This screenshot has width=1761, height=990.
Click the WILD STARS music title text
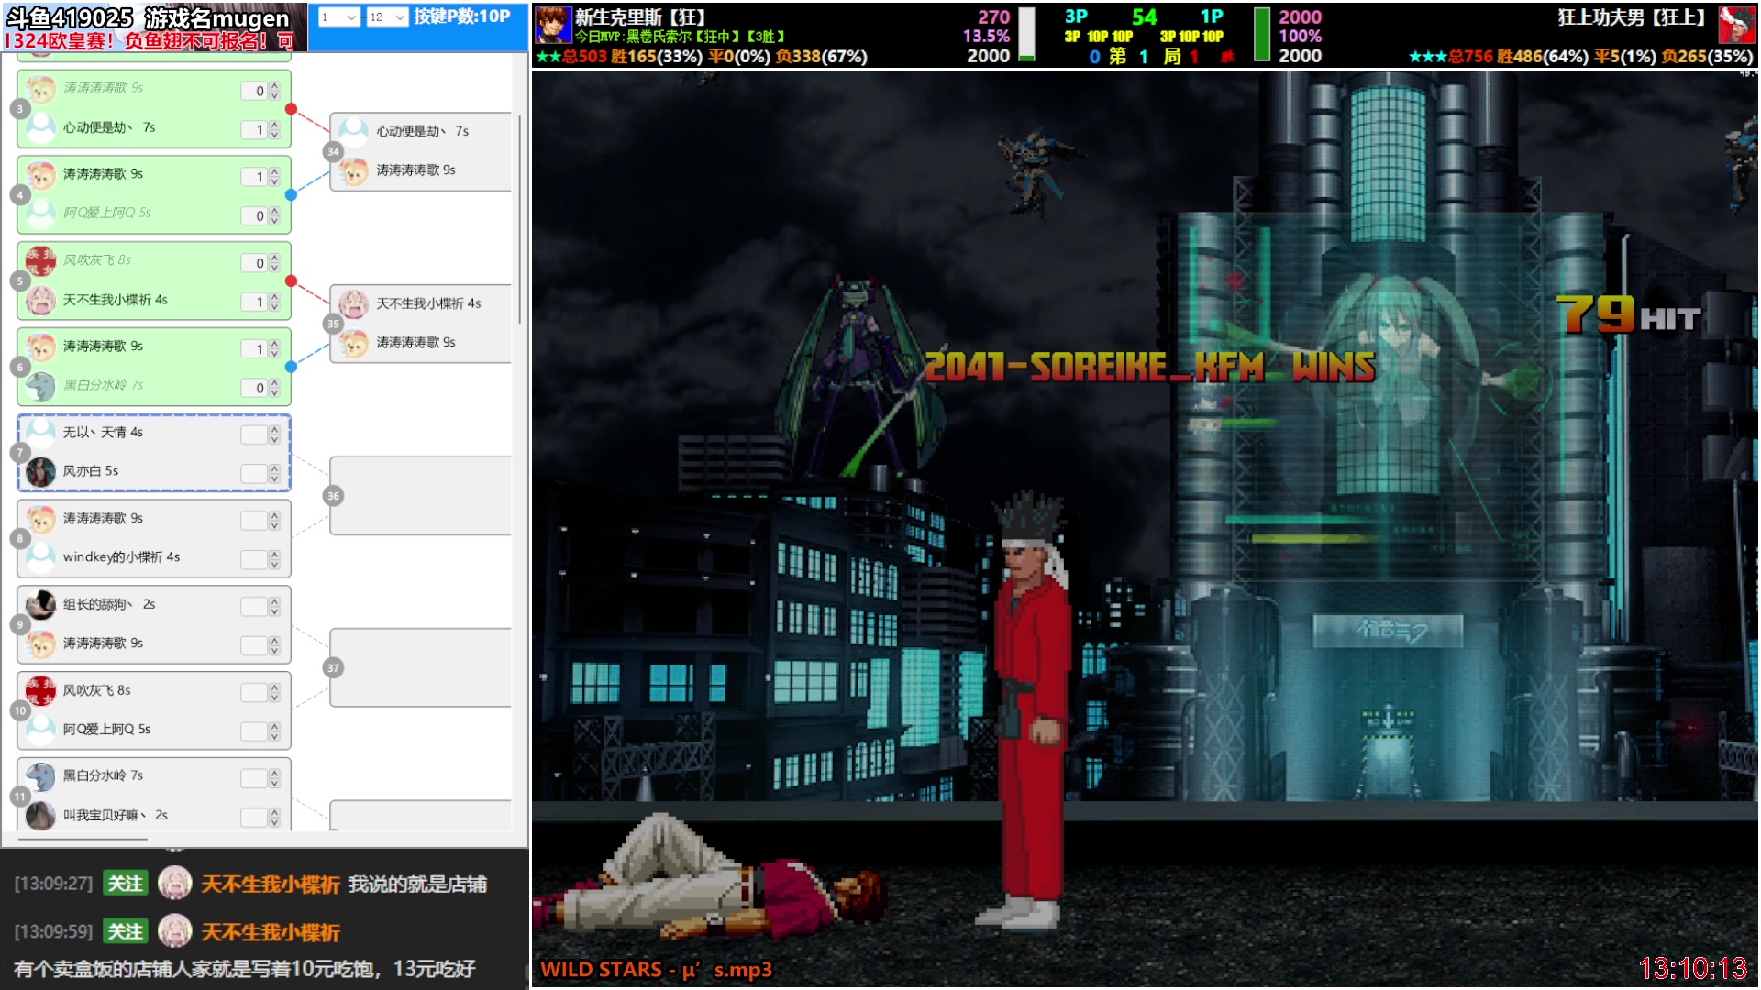tap(656, 970)
